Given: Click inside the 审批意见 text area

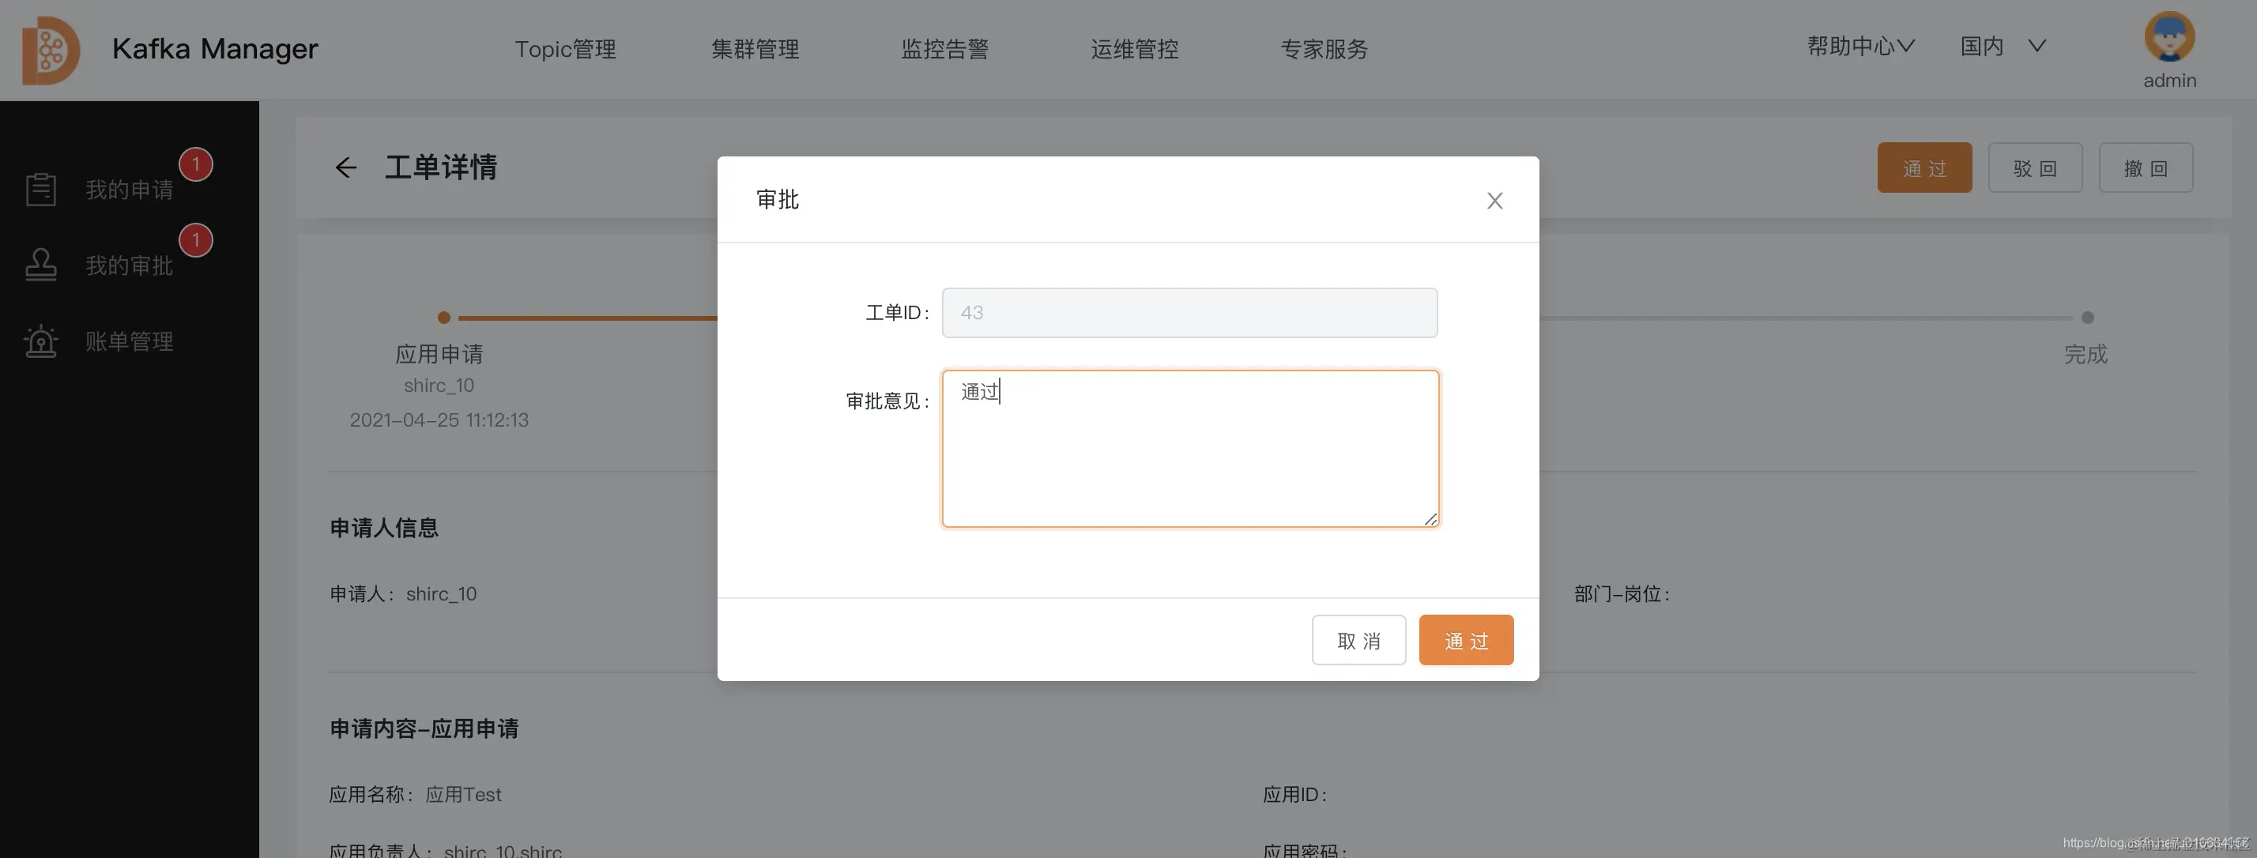Looking at the screenshot, I should pos(1189,446).
